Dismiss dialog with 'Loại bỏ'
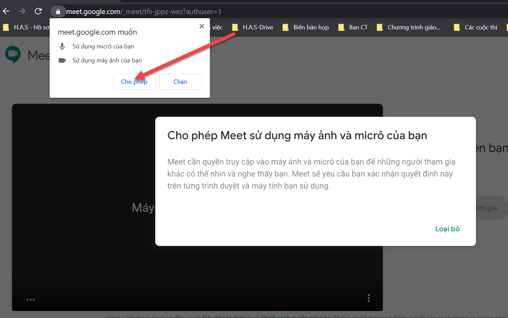This screenshot has height=318, width=508. pos(447,229)
